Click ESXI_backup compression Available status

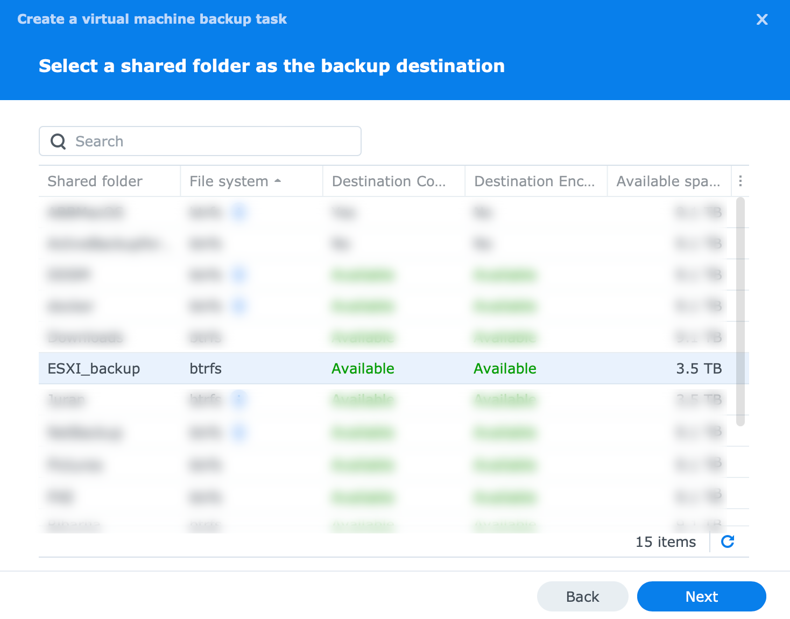click(x=363, y=369)
